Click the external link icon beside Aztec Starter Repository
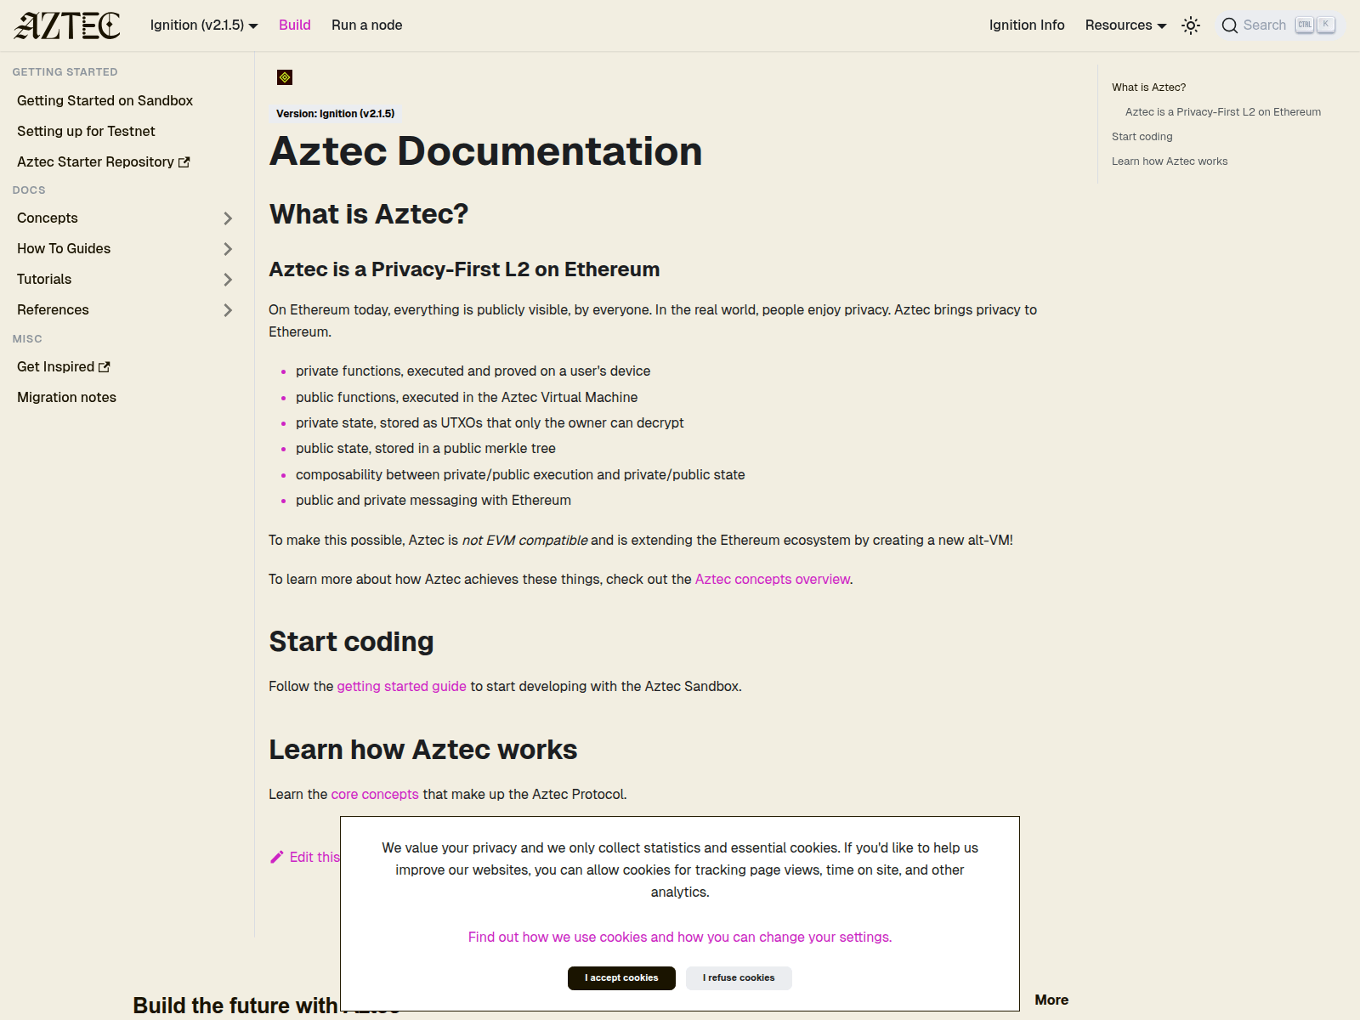 click(x=184, y=162)
